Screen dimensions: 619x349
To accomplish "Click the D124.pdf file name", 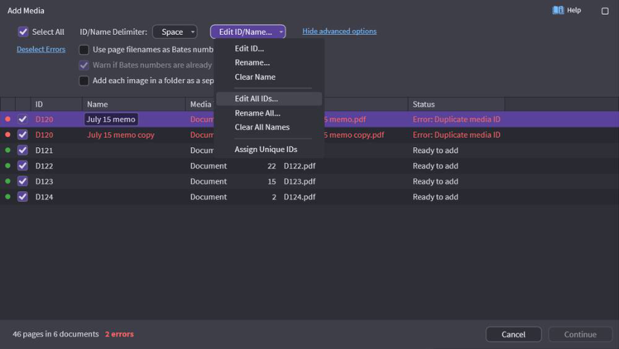I will click(x=300, y=197).
